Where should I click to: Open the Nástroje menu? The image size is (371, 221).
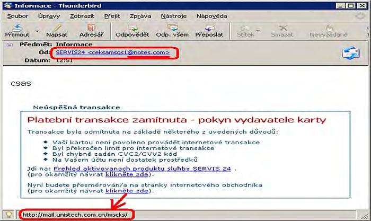click(174, 16)
